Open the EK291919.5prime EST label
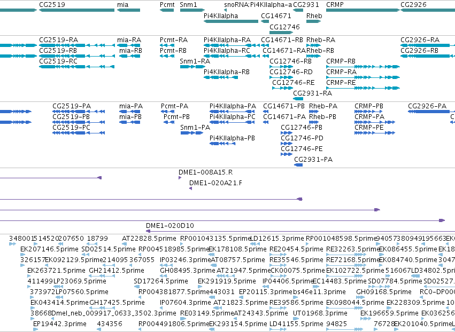Screen dimensions: 455x332 point(227,281)
